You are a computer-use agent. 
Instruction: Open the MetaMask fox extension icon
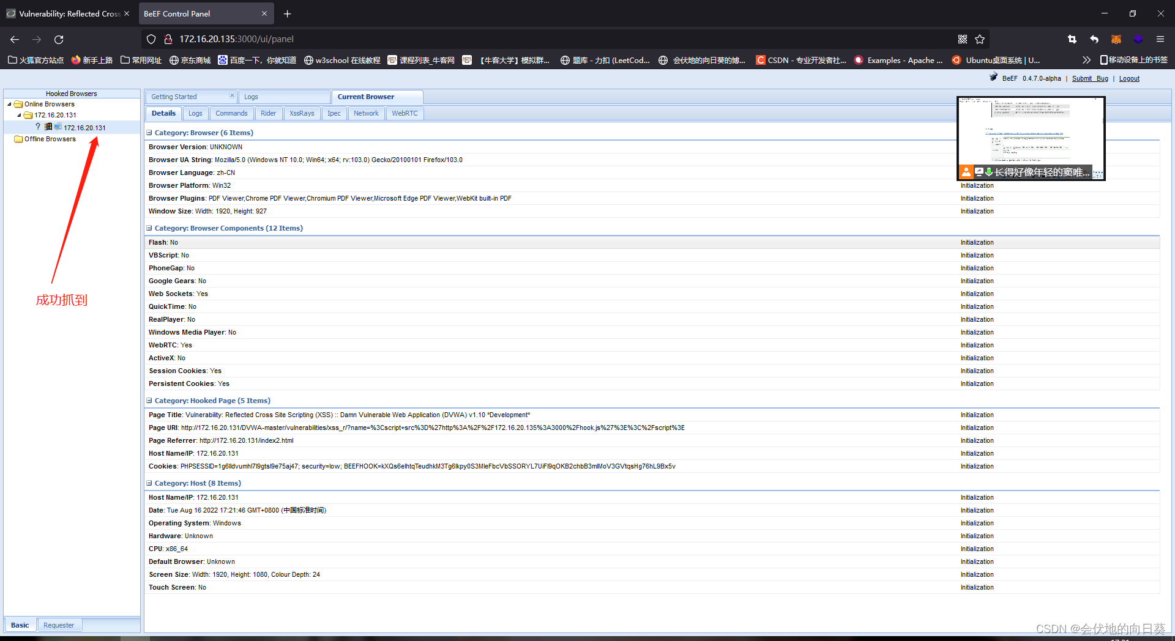pos(1116,39)
